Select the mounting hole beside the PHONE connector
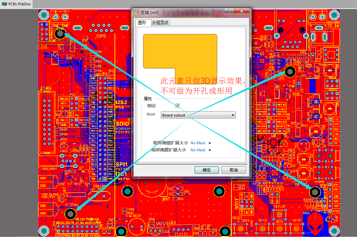357x237 pixels. pyautogui.click(x=315, y=192)
